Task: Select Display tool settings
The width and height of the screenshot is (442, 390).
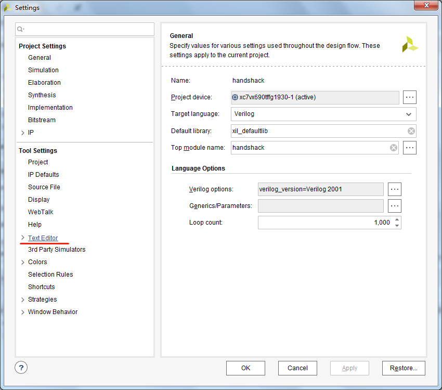Action: [39, 200]
